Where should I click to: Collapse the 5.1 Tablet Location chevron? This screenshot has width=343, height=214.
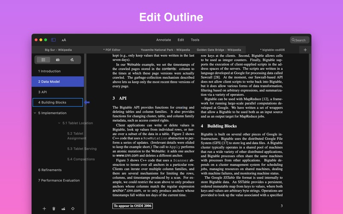click(x=59, y=123)
